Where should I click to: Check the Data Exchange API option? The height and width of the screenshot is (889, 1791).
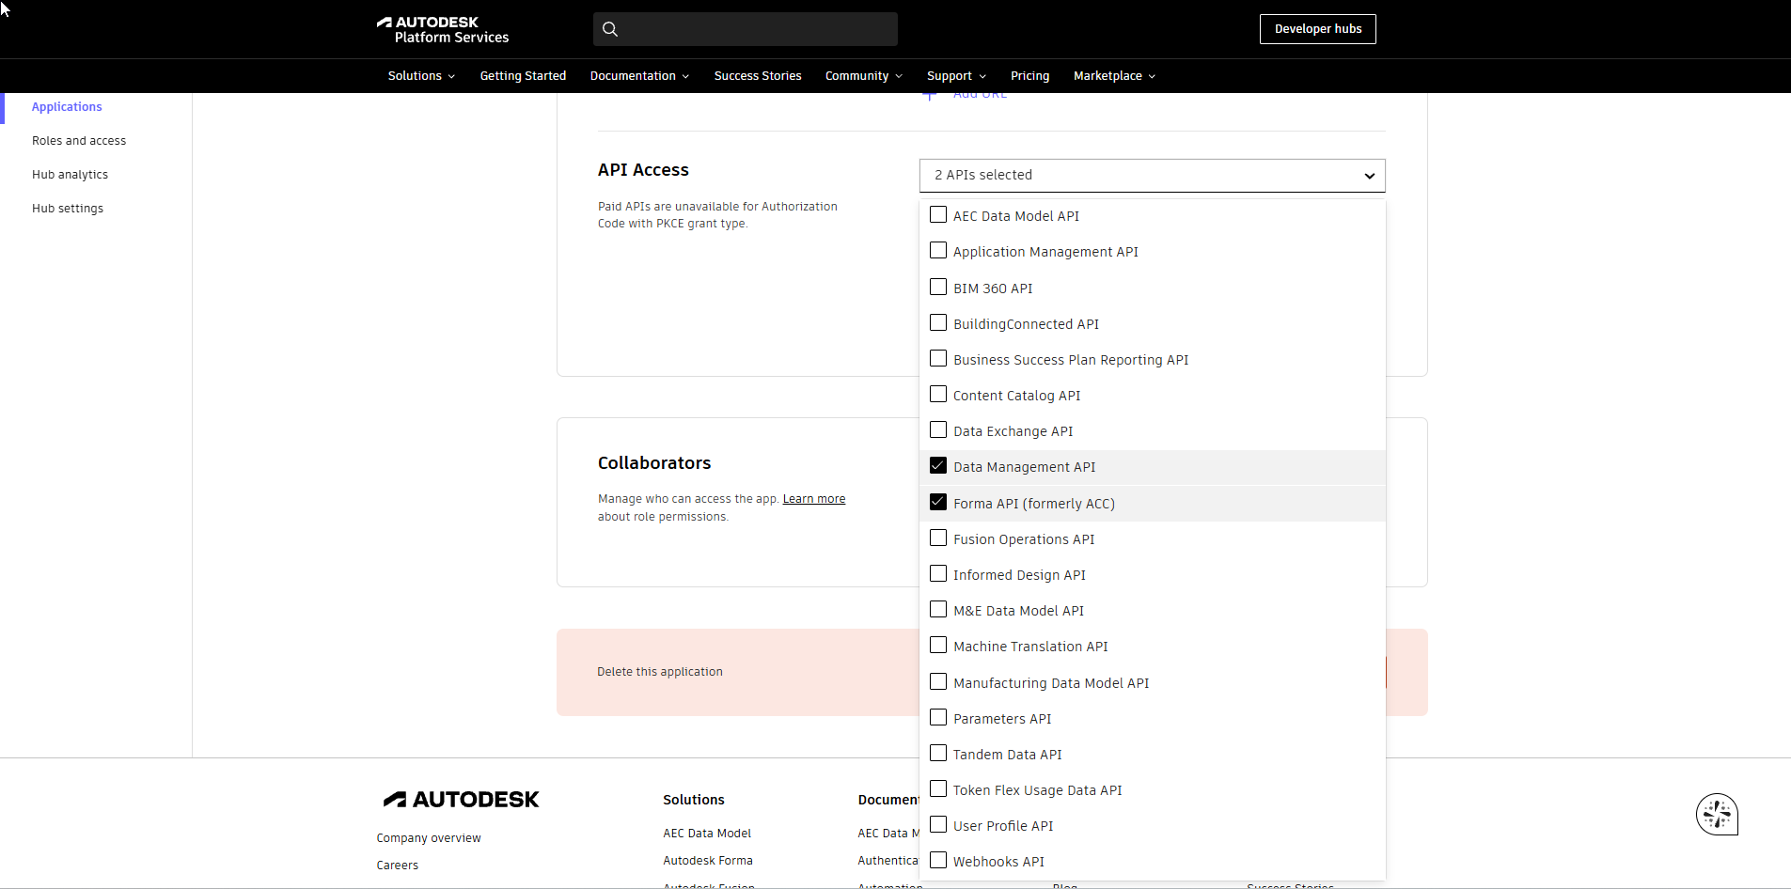coord(938,430)
